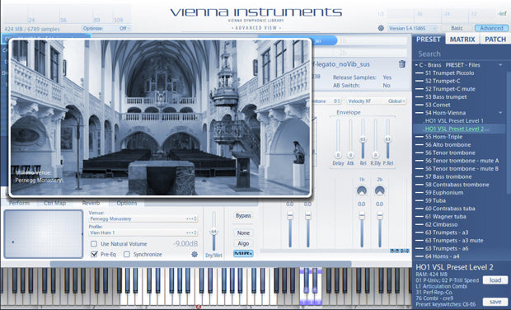
Task: Adjust the envelope Rel slider
Action: pyautogui.click(x=363, y=139)
